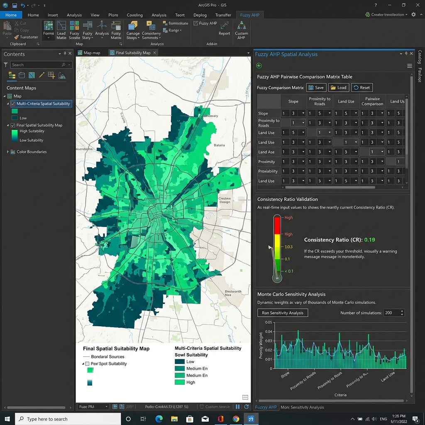Open the Fuzzy AHP pane options arrow

(x=401, y=54)
